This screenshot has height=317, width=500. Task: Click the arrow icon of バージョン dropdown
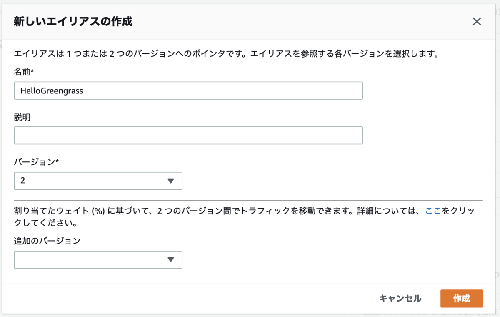pos(170,181)
